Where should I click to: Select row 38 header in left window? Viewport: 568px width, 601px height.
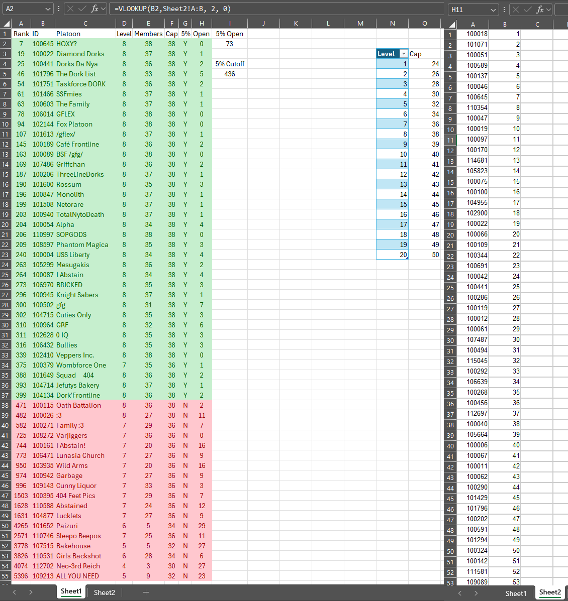[x=6, y=405]
